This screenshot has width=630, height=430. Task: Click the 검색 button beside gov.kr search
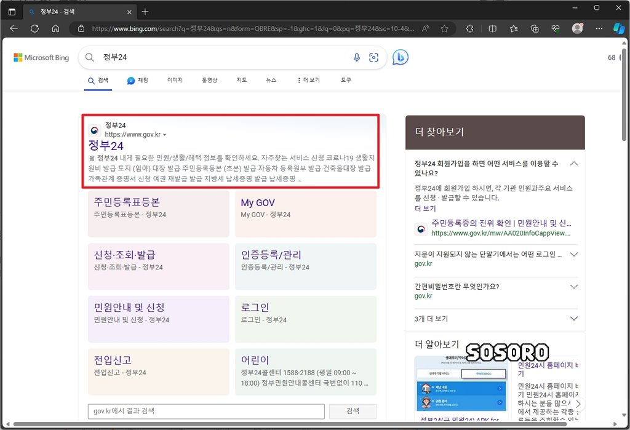point(353,411)
